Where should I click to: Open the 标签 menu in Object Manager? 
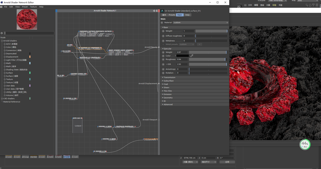[274, 5]
